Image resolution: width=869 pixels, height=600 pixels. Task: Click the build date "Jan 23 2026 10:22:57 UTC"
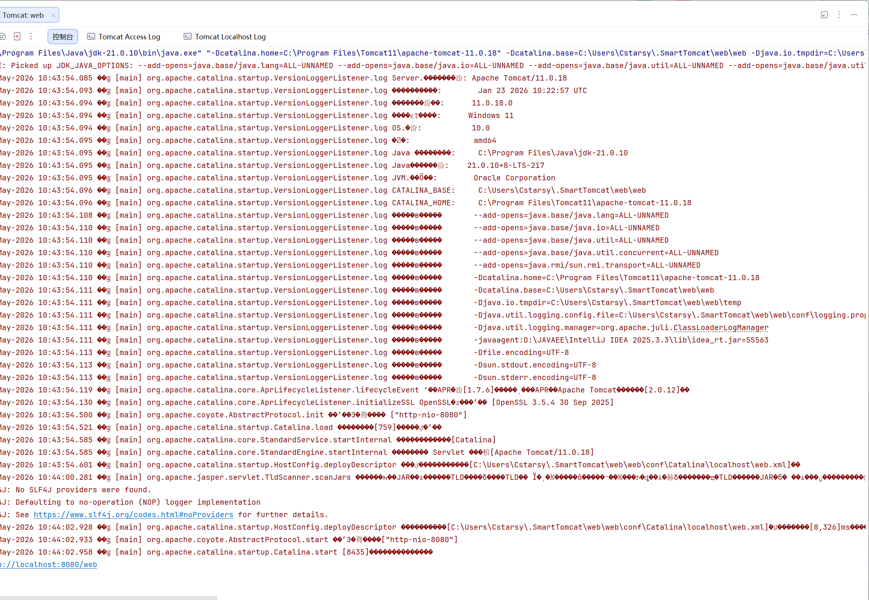coord(533,90)
